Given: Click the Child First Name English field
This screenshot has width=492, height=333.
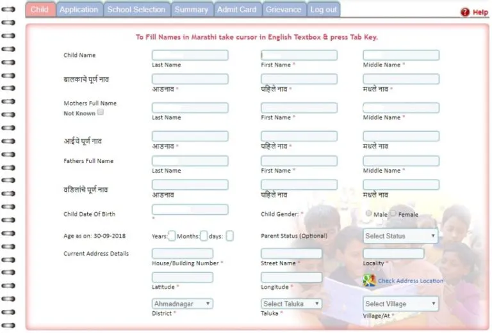Looking at the screenshot, I should click(299, 56).
